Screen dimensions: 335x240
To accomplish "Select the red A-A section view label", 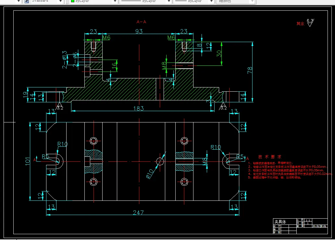I will coord(141,22).
